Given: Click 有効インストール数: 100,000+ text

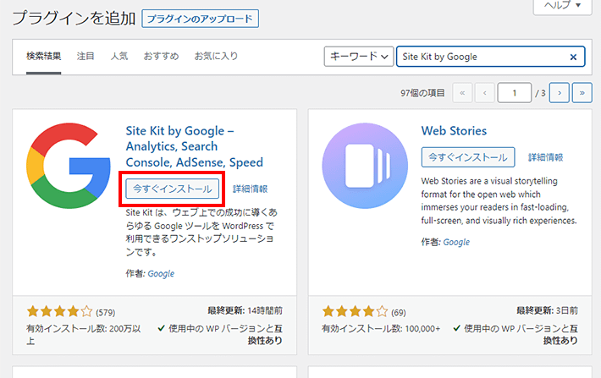Looking at the screenshot, I should [x=381, y=329].
